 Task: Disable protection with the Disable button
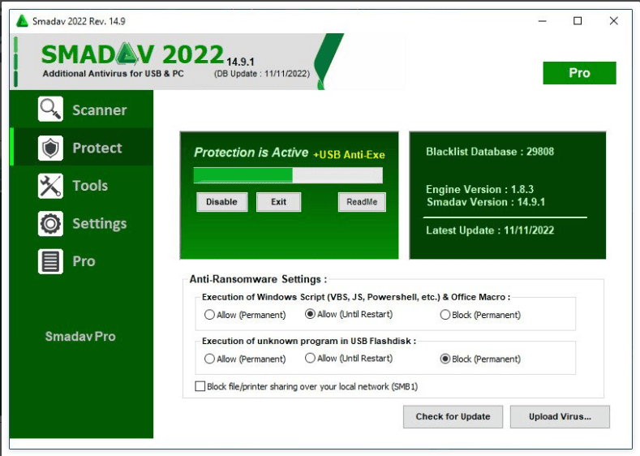coord(221,202)
